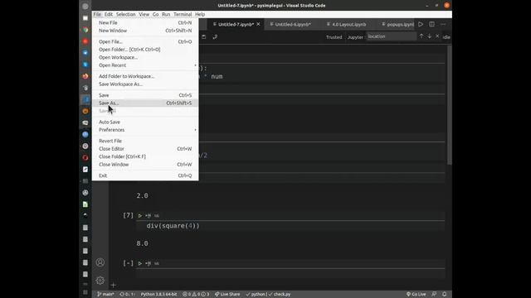This screenshot has width=531, height=298.
Task: Choose Open Folder... entry
Action: [145, 50]
